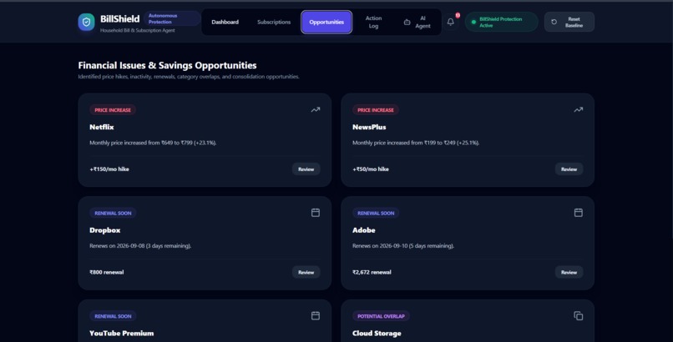Click the Reset Baseline button
The width and height of the screenshot is (673, 342).
tap(569, 22)
